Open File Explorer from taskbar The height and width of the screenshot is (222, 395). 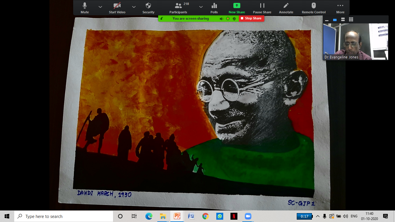[163, 216]
